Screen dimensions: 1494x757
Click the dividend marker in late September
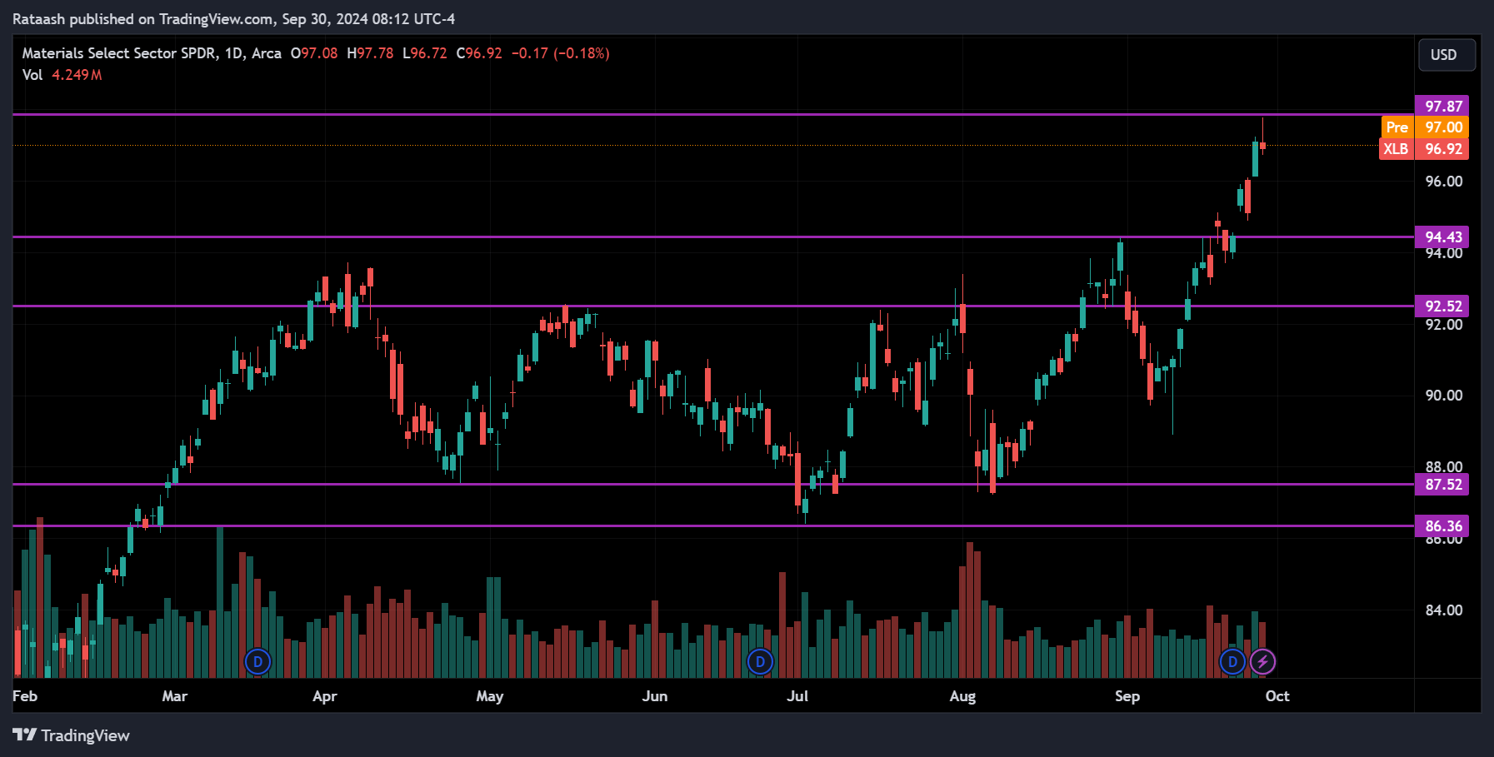[1232, 662]
